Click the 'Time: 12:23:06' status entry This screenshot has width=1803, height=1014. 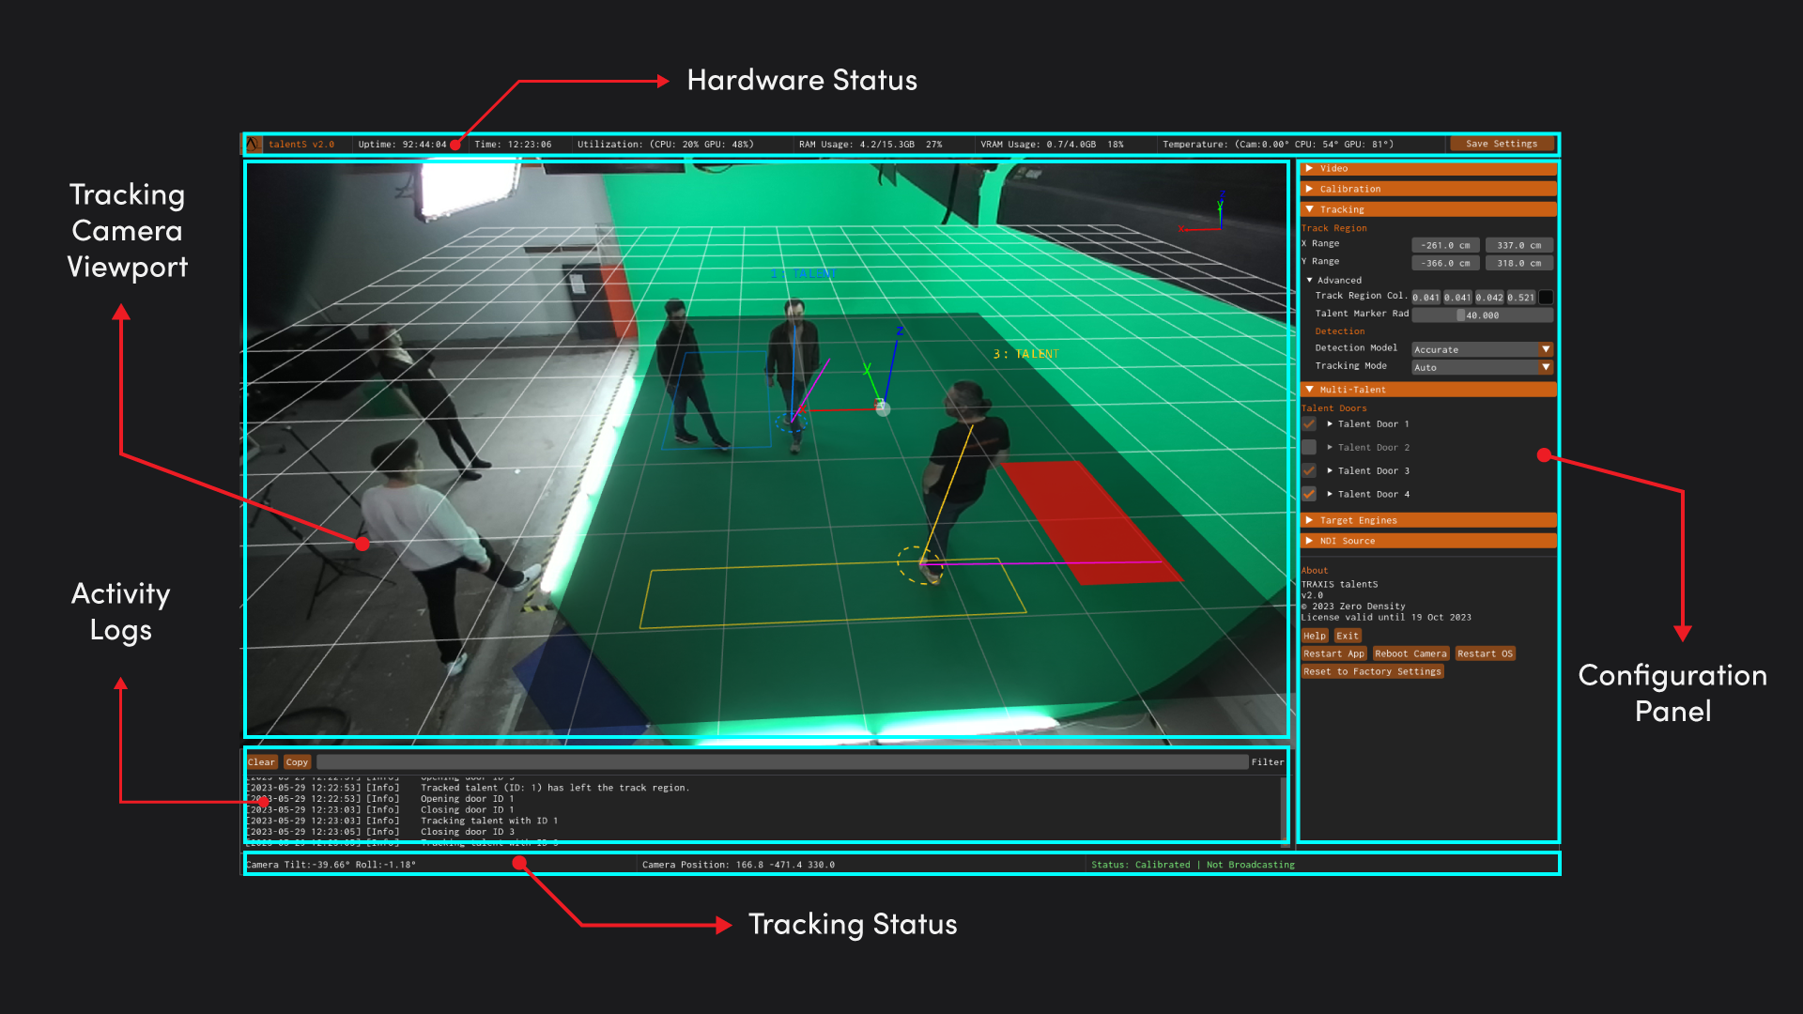pos(513,145)
